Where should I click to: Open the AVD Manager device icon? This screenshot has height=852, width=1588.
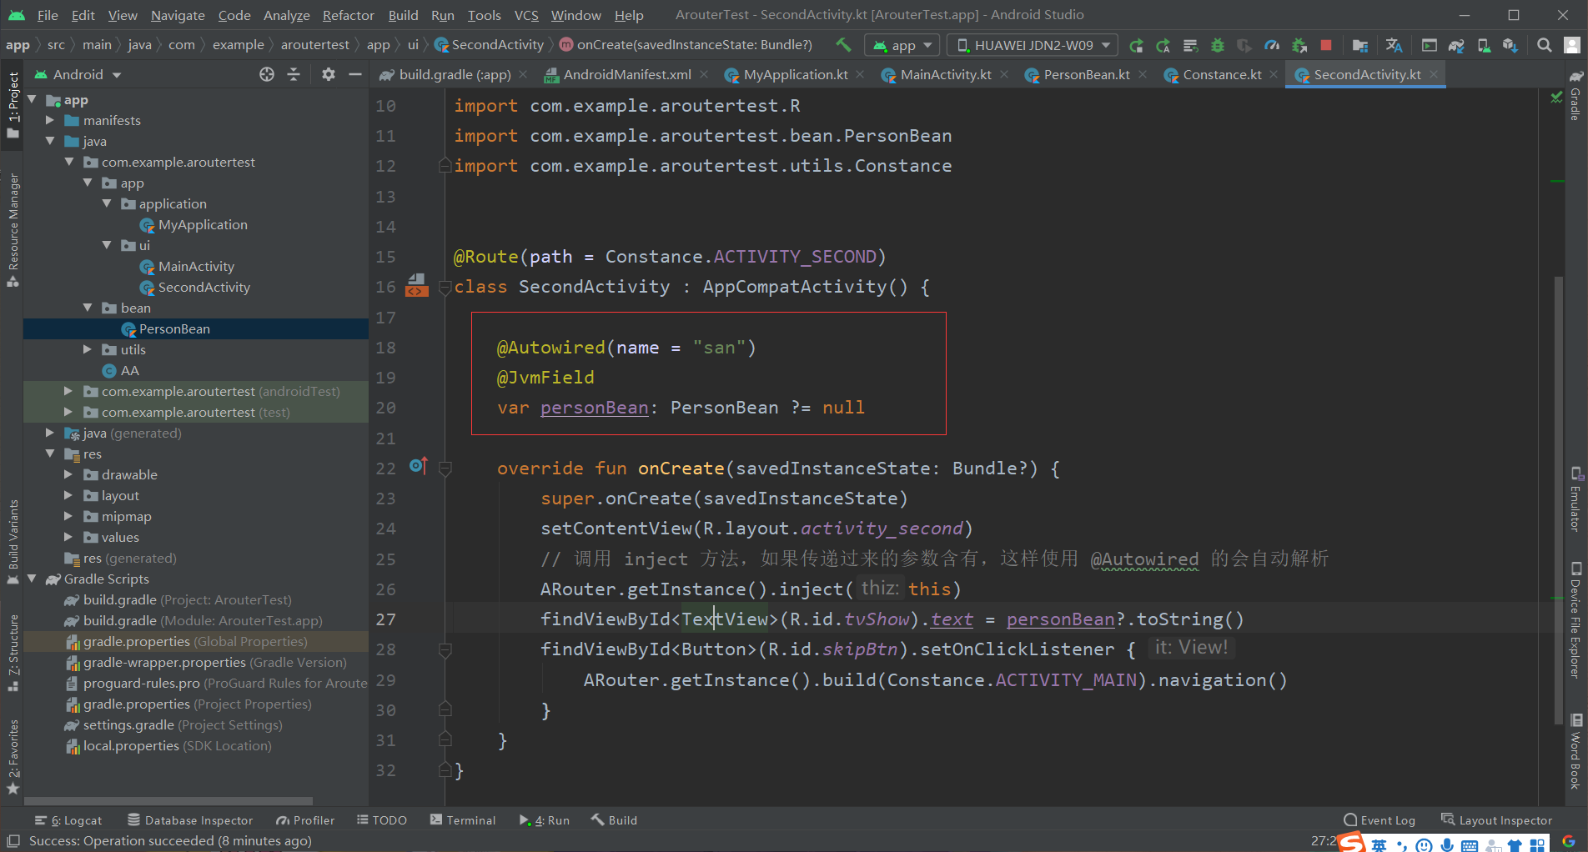coord(1484,45)
